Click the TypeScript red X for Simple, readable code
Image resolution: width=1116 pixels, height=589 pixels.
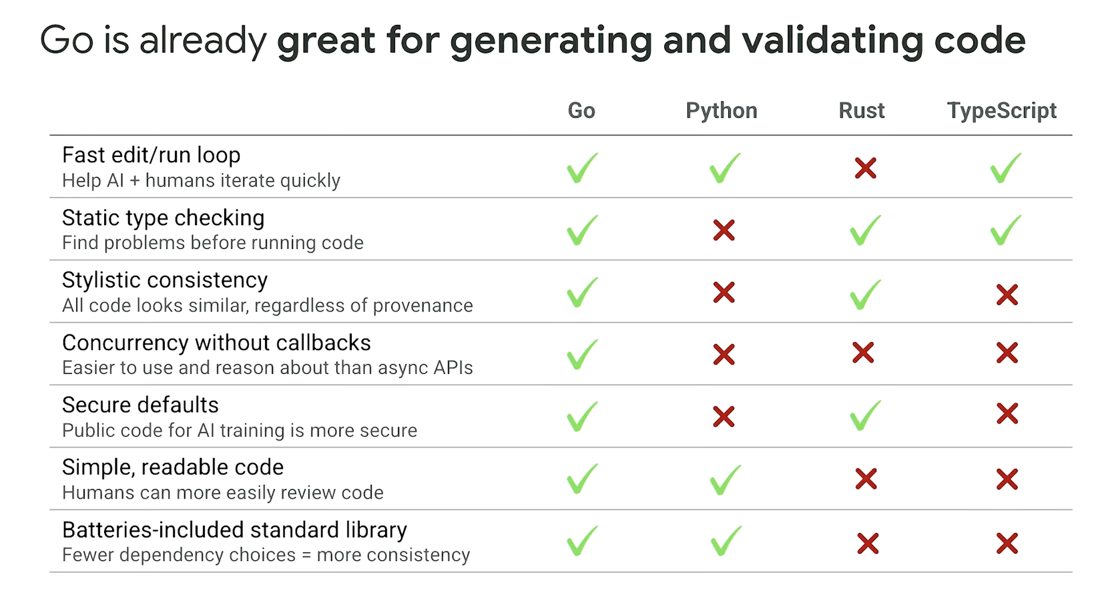[1007, 479]
